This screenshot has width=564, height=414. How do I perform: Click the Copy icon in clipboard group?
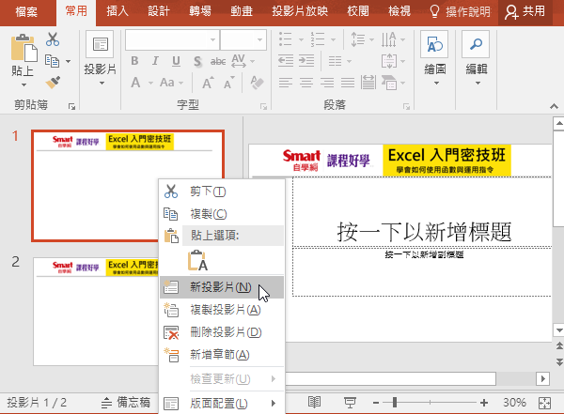[x=52, y=61]
